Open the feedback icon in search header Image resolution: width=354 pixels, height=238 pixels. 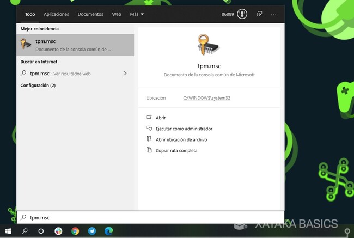pos(259,14)
